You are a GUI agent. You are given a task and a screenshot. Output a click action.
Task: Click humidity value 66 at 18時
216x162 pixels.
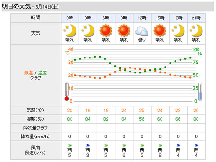tap(178, 119)
